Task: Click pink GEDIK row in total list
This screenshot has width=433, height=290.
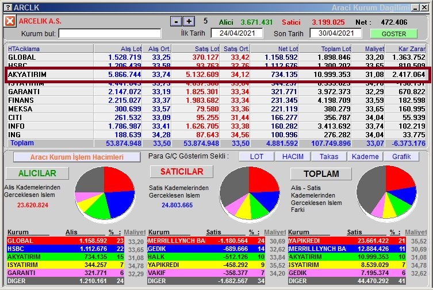Action: [347, 273]
